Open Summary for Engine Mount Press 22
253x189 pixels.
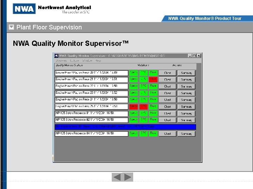coord(186,86)
